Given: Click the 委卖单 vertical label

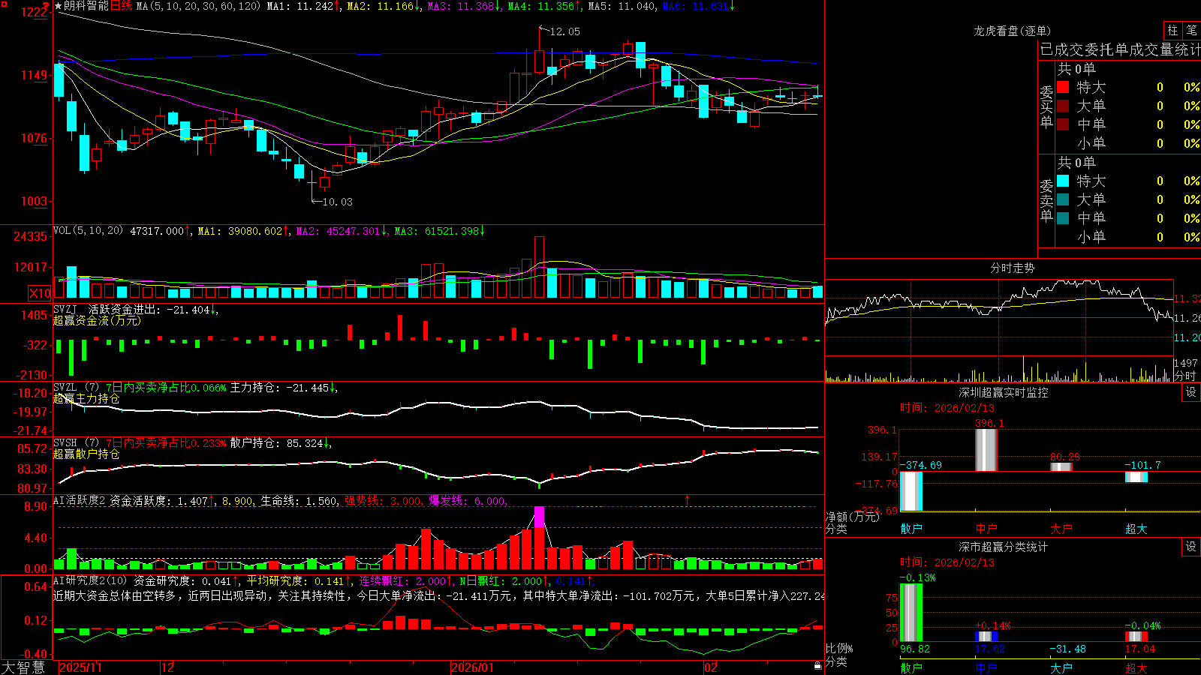Looking at the screenshot, I should click(x=1046, y=201).
